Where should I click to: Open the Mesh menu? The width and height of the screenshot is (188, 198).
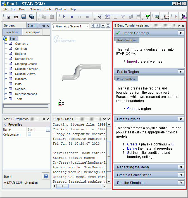tap(23, 9)
